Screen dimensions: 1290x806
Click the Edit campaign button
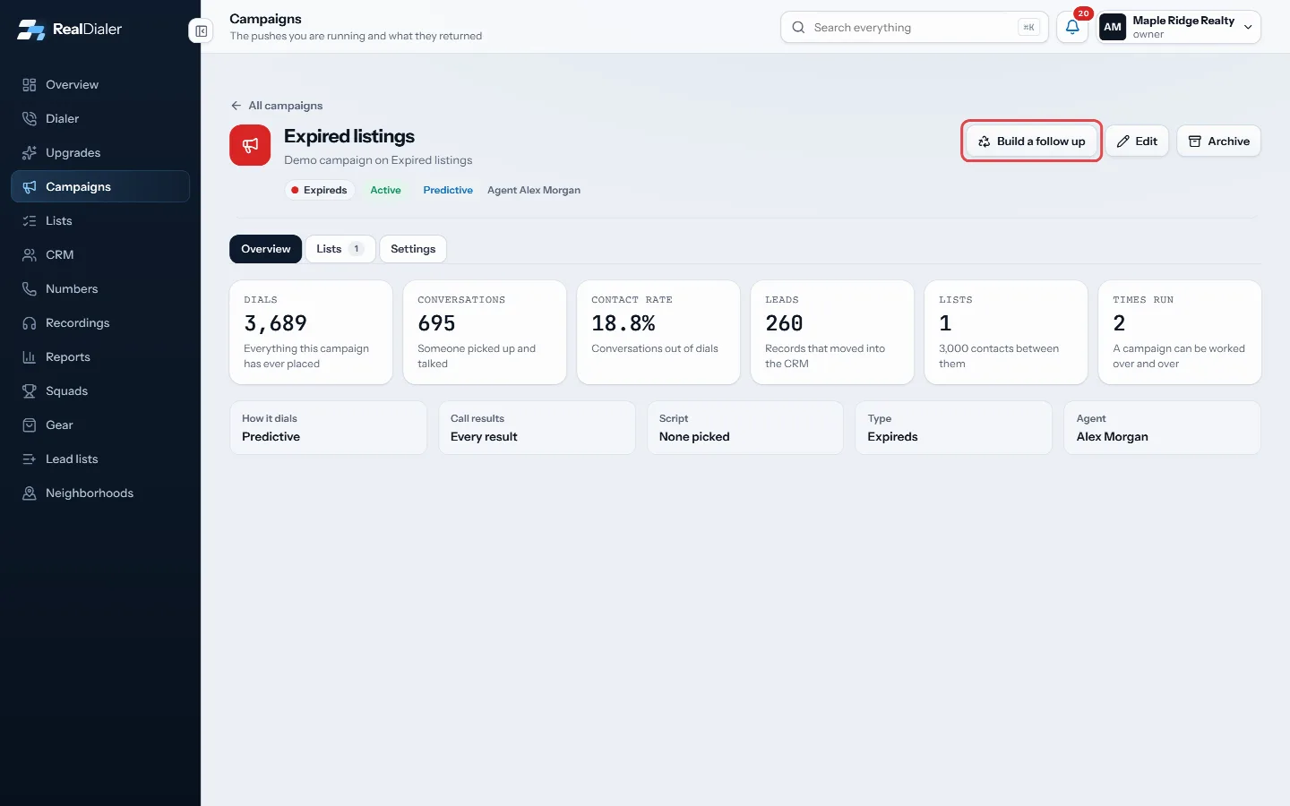click(1137, 141)
